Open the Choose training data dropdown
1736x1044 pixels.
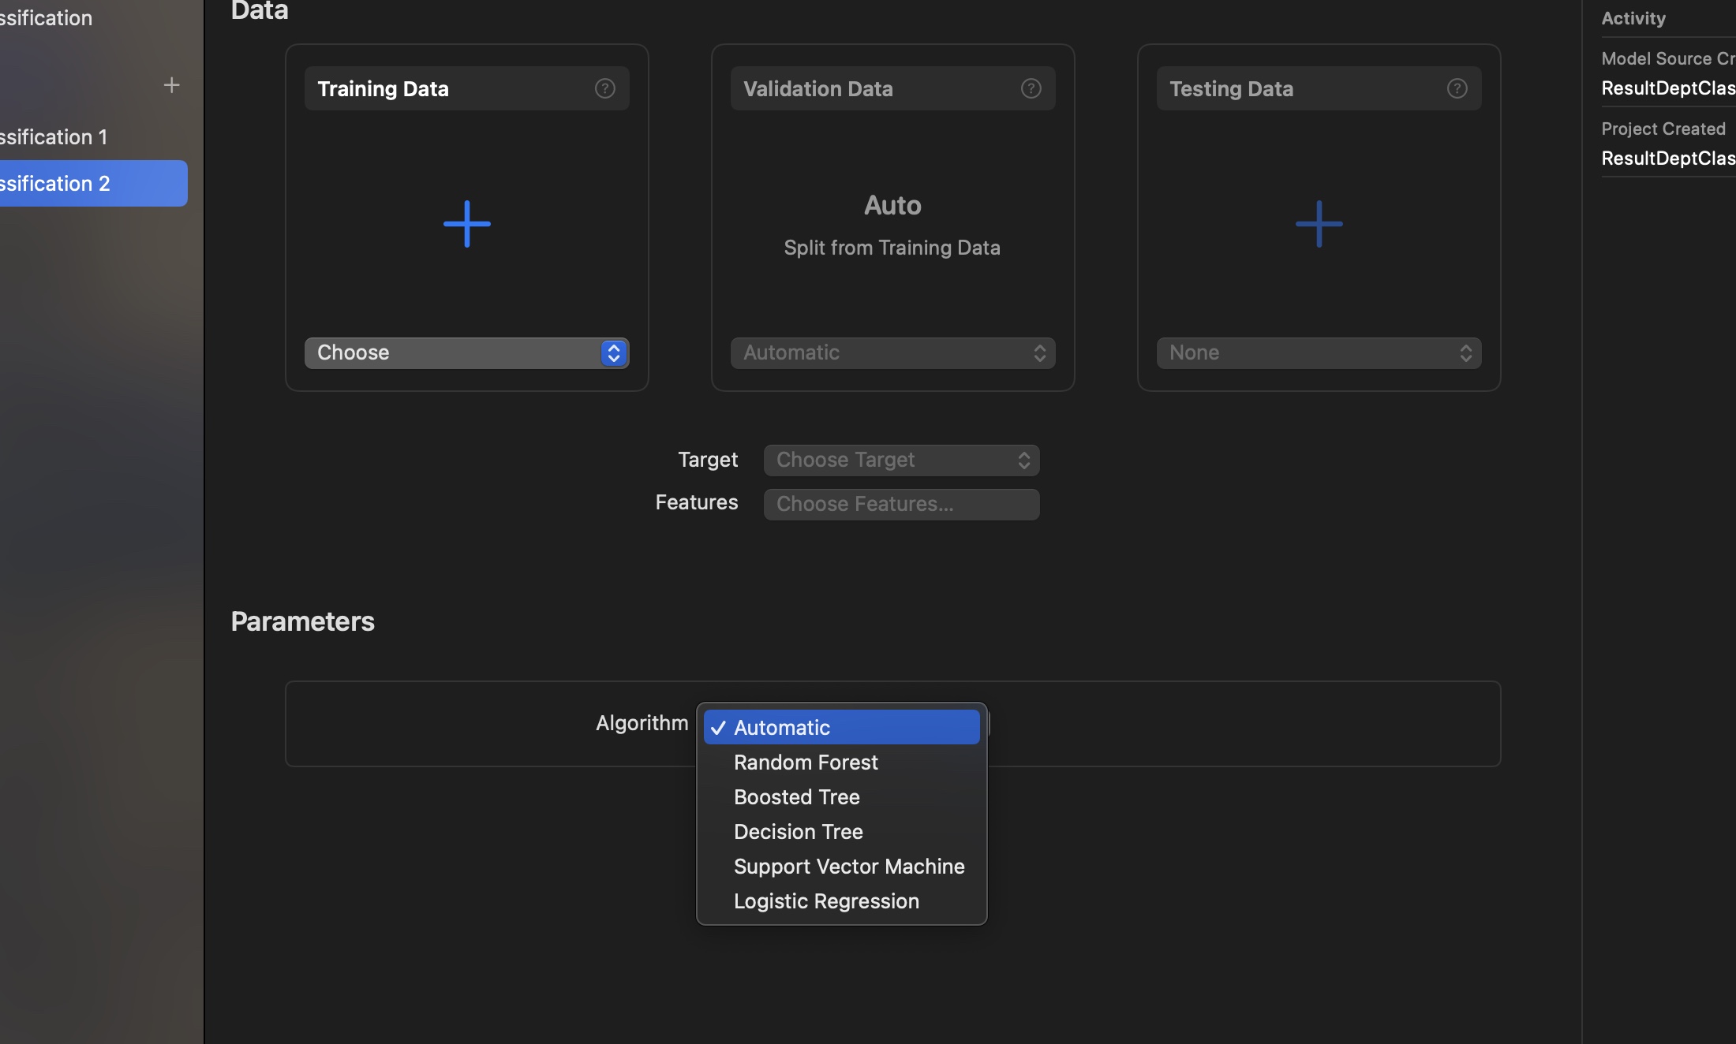point(466,352)
